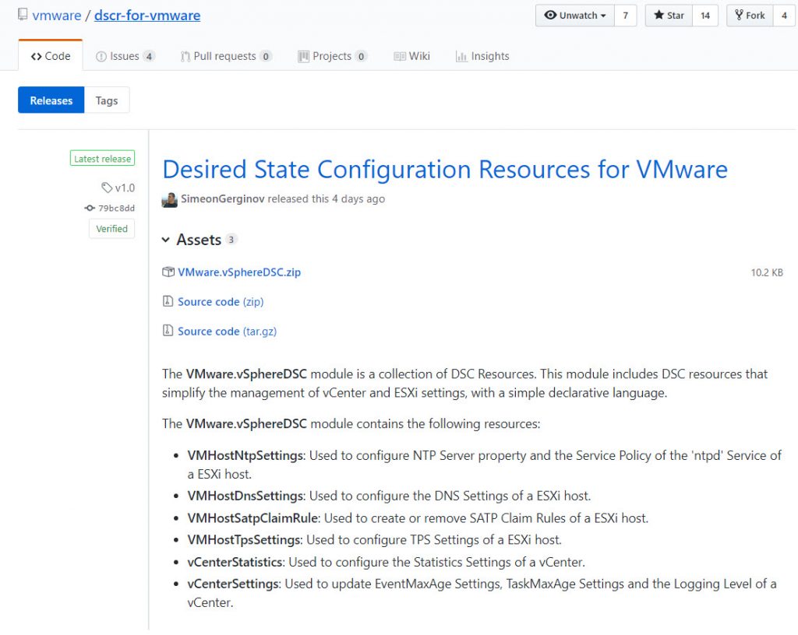This screenshot has height=635, width=798.
Task: Click the package icon beside VMware.vSphereDSC.zip
Action: pyautogui.click(x=168, y=272)
